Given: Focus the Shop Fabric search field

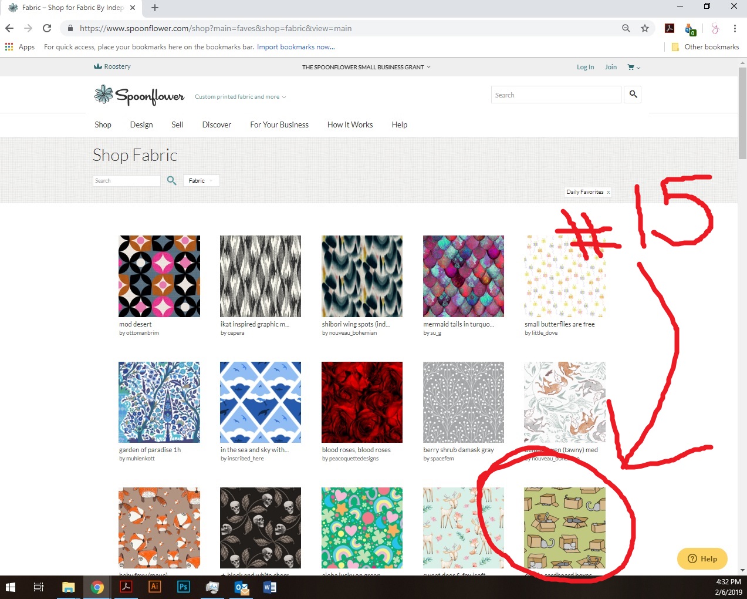Looking at the screenshot, I should [x=127, y=180].
